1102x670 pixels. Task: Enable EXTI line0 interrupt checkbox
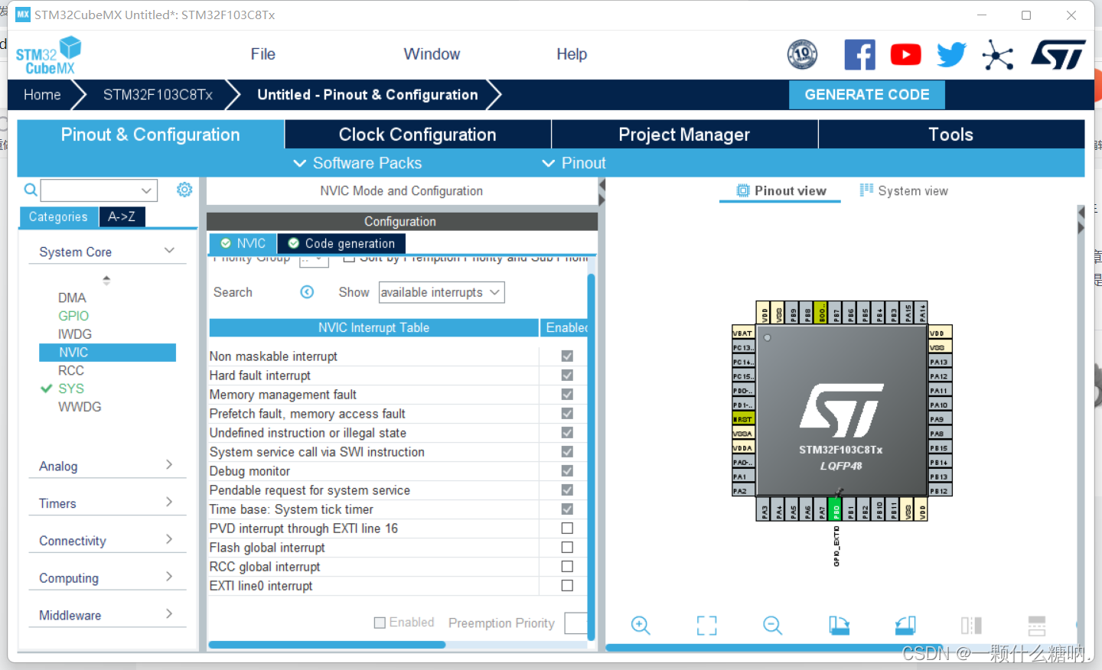point(567,585)
